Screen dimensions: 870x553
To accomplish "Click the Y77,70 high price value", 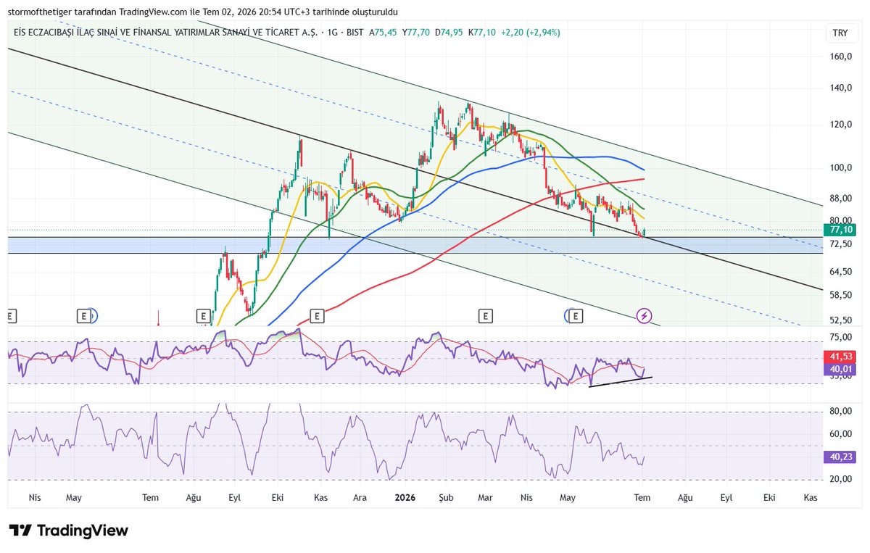I will tap(418, 33).
